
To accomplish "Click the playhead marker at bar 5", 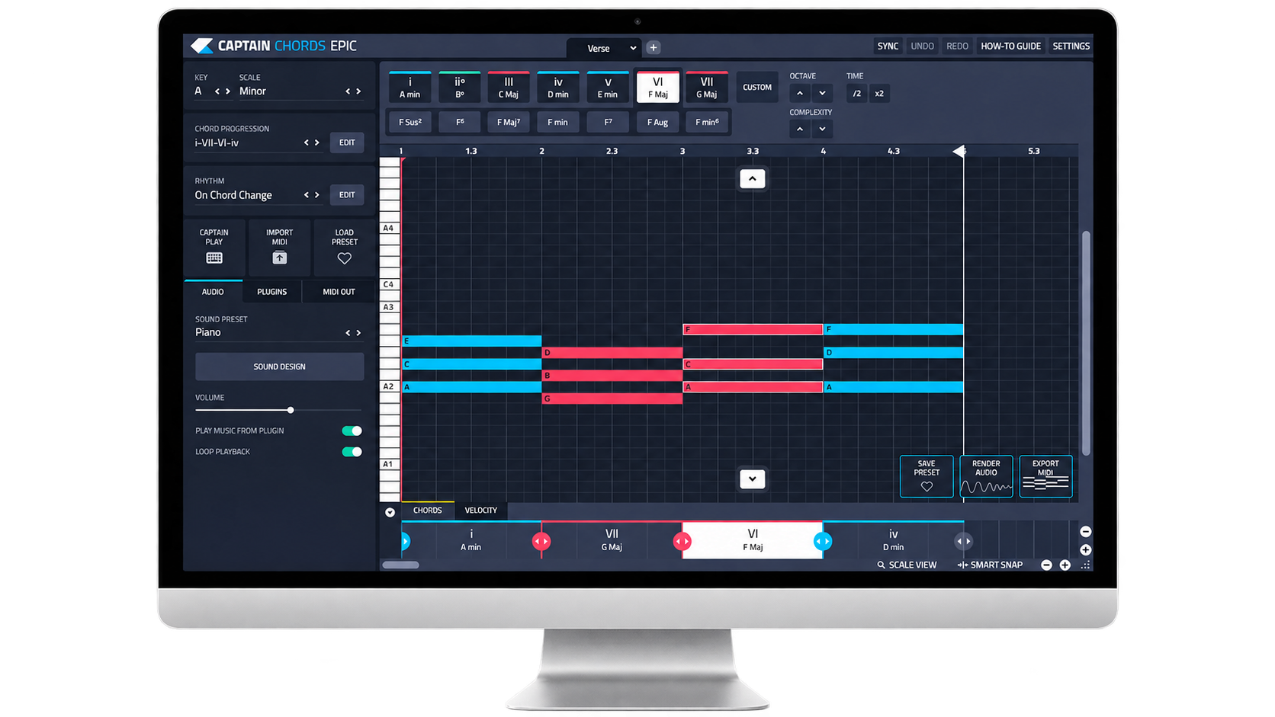I will [x=959, y=151].
